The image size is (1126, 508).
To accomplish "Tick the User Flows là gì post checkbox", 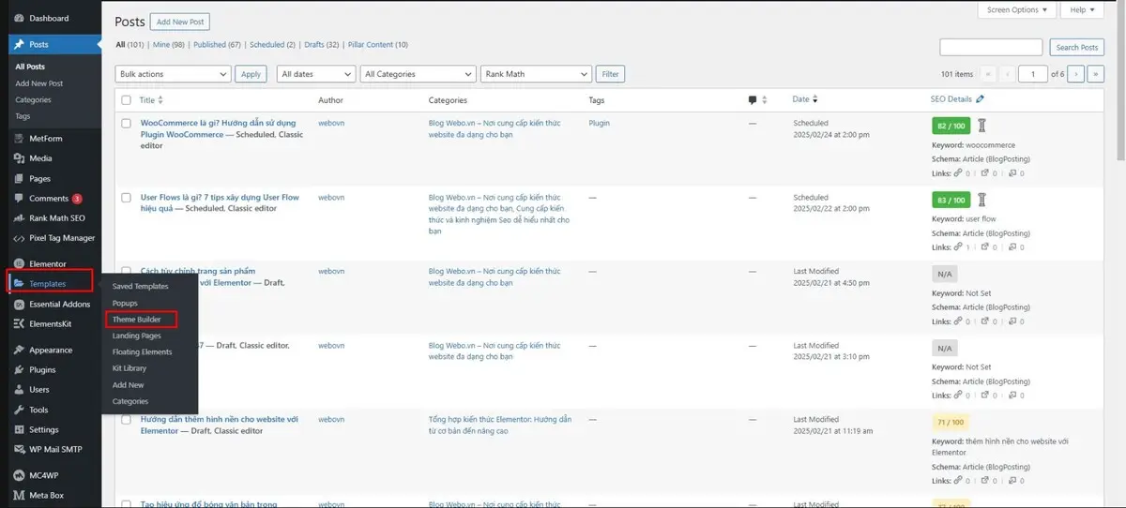I will click(x=126, y=198).
